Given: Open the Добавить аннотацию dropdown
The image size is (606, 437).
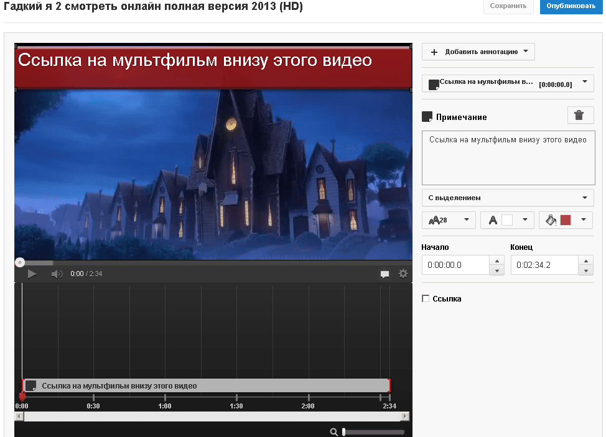Looking at the screenshot, I should [478, 52].
